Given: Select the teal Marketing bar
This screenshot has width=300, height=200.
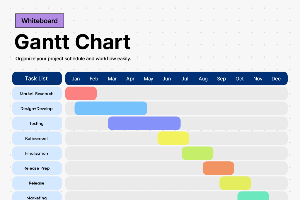Looking at the screenshot, I should click(253, 196).
